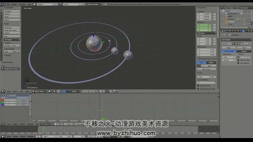This screenshot has width=253, height=142.
Task: Adjust the Lens value slider
Action: tap(206, 77)
